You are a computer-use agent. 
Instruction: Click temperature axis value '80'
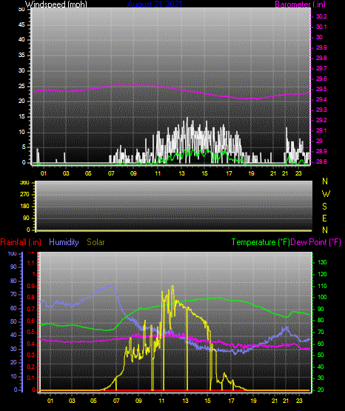point(321,321)
